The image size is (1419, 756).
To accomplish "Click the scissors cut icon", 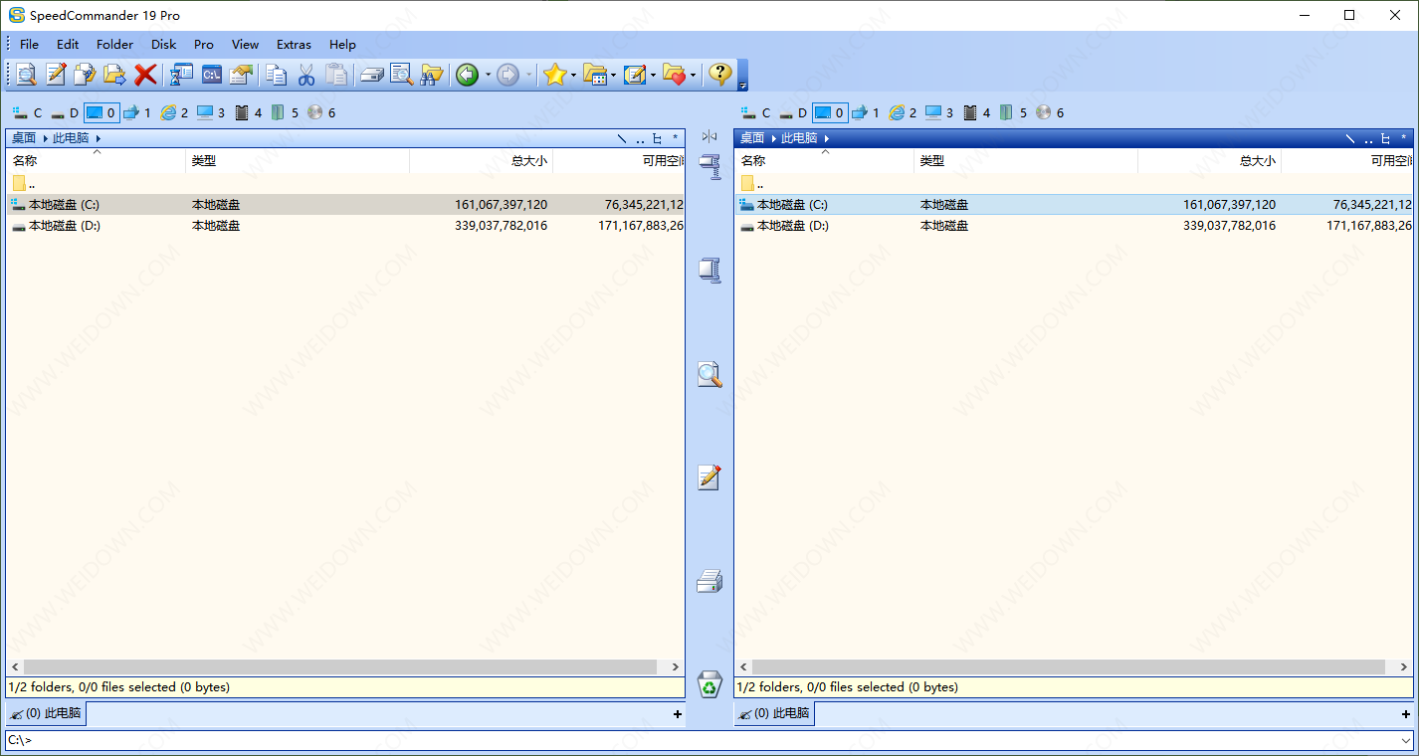I will click(x=306, y=75).
